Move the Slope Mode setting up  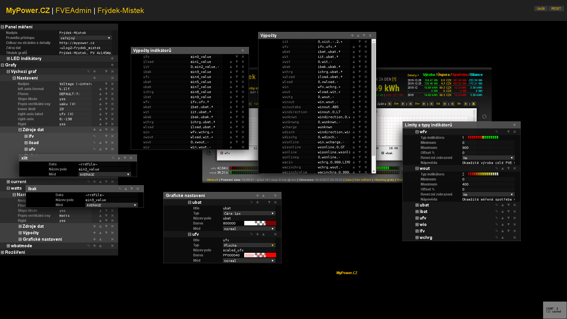100,99
